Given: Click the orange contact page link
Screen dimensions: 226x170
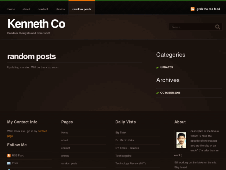Looking at the screenshot, I should click(27, 134).
